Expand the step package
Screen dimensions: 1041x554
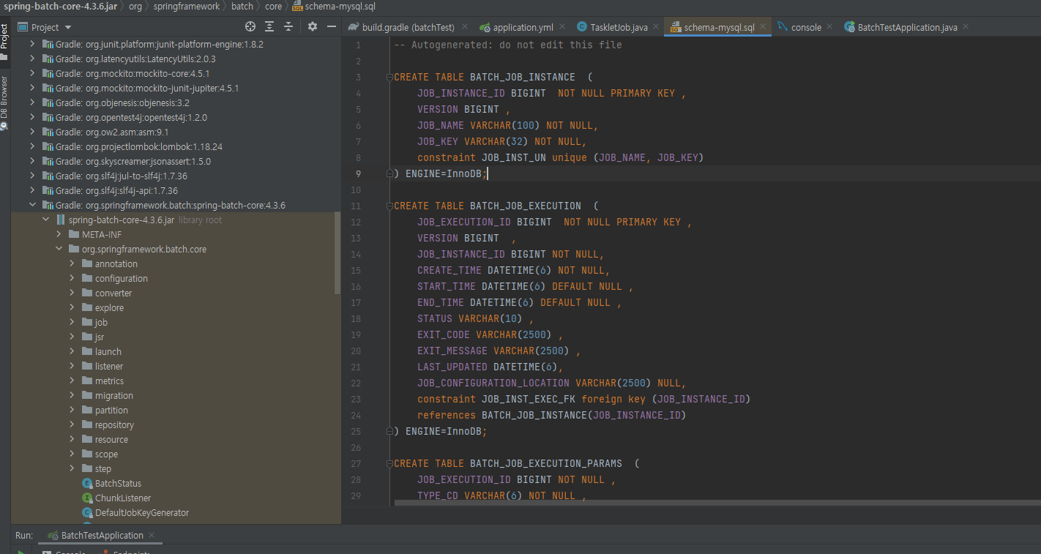coord(72,468)
